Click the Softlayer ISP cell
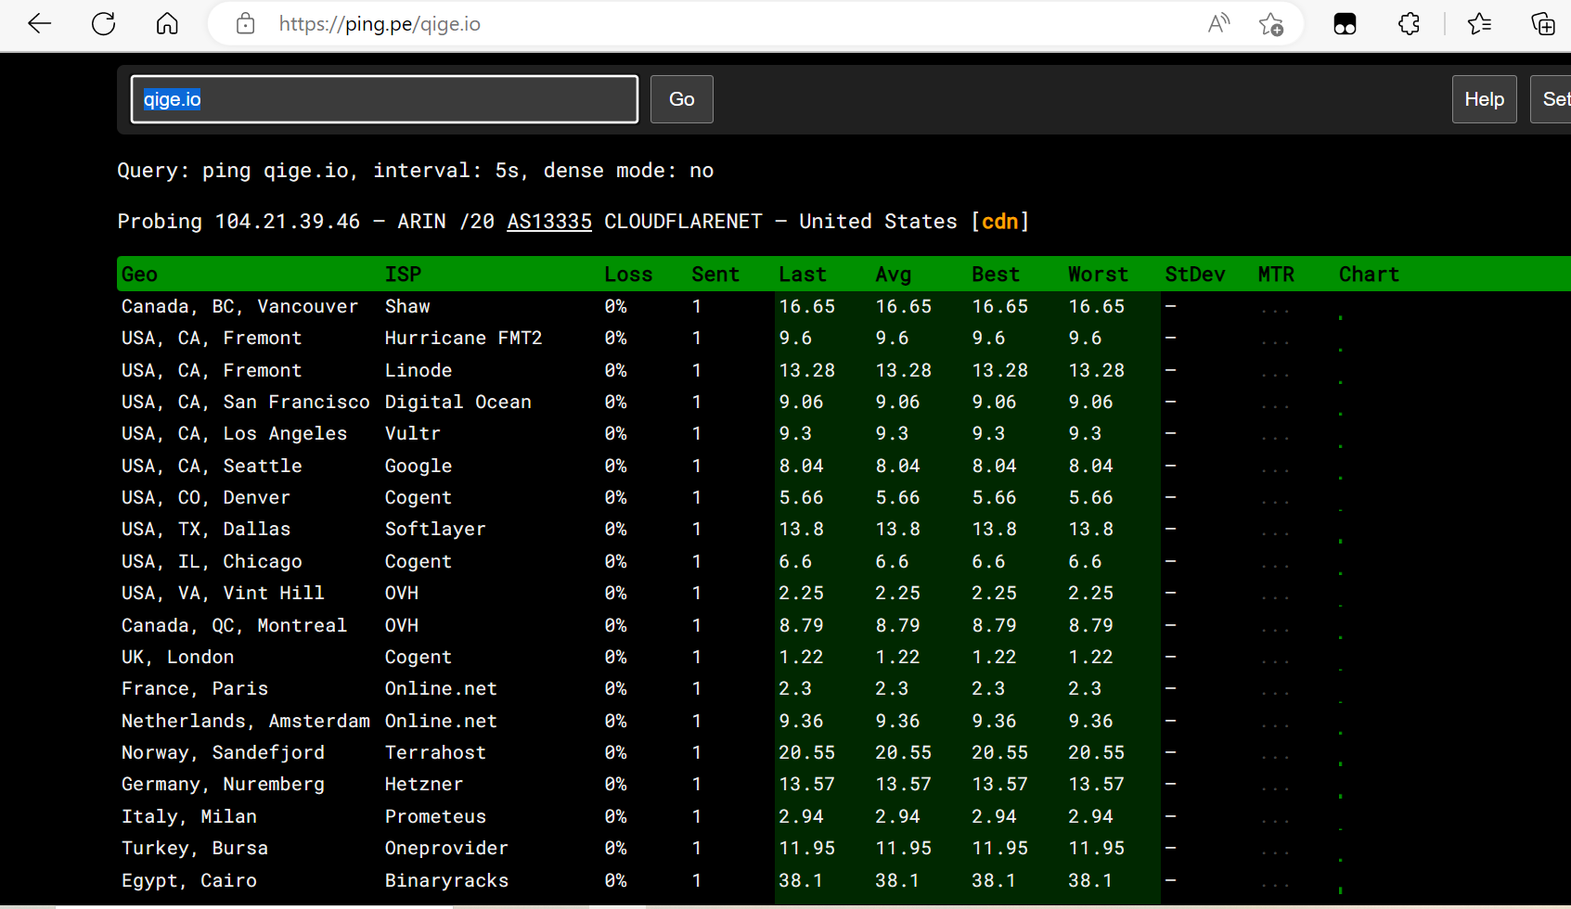This screenshot has height=909, width=1571. point(435,530)
